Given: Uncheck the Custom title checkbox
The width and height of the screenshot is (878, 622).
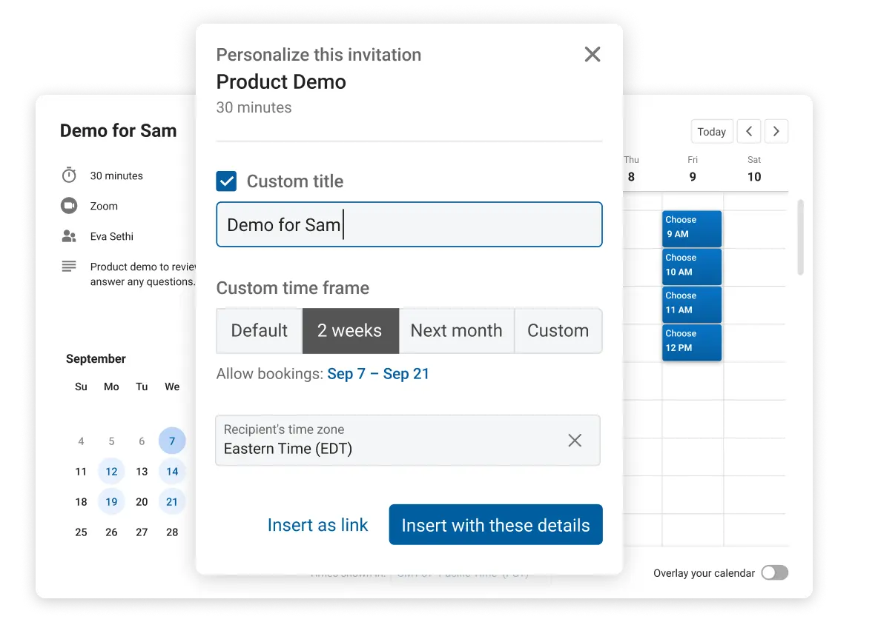Looking at the screenshot, I should 226,181.
